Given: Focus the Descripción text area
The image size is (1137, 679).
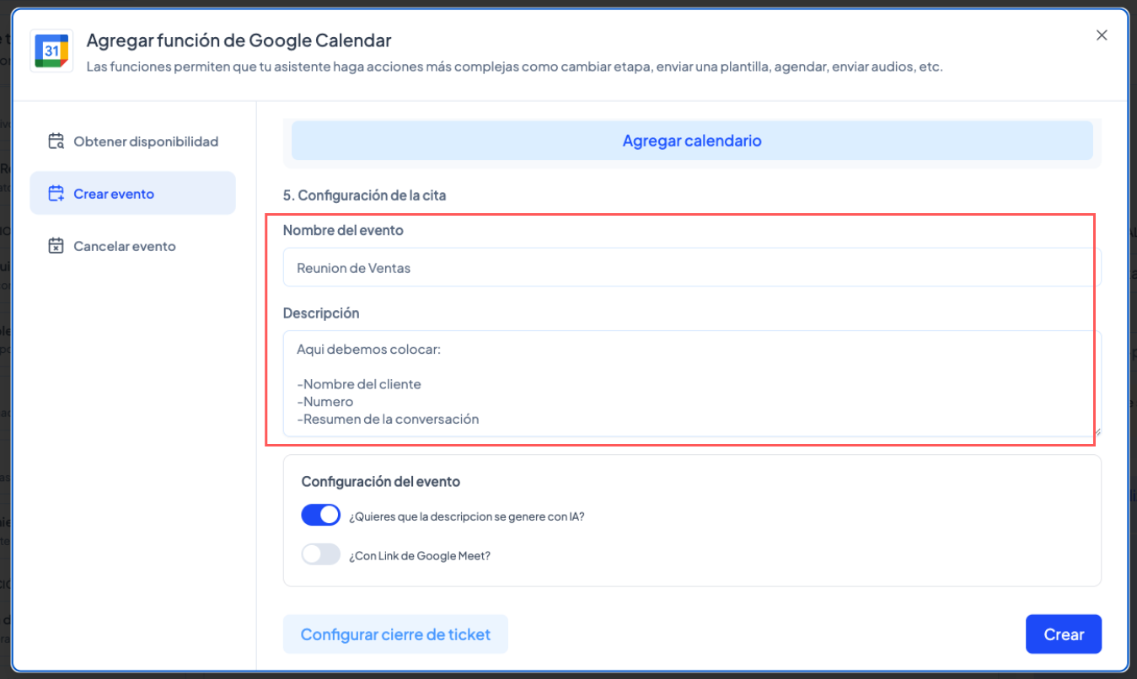Looking at the screenshot, I should pos(691,383).
